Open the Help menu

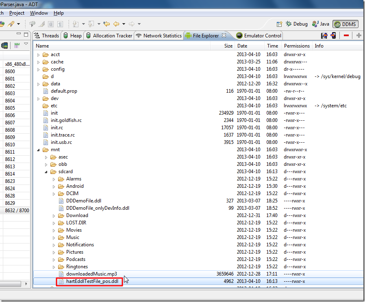59,13
